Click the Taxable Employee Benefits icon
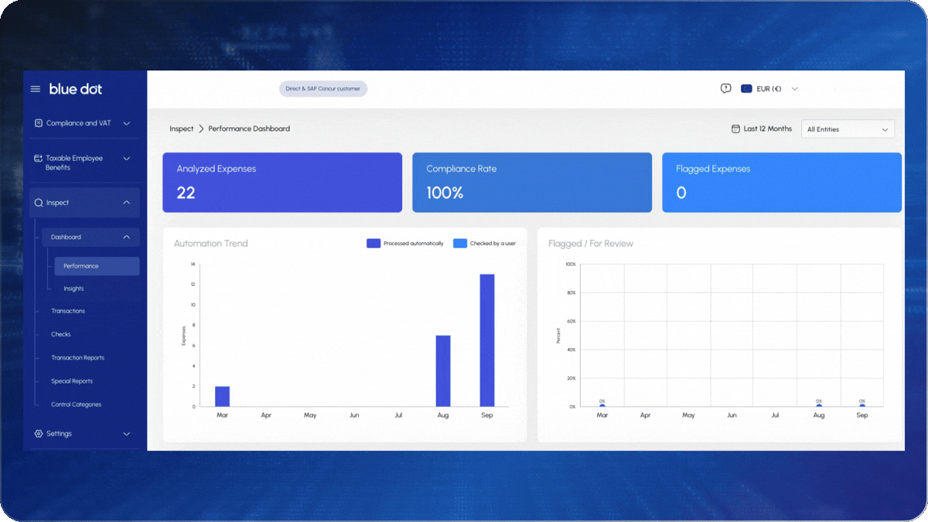928x522 pixels. [39, 159]
